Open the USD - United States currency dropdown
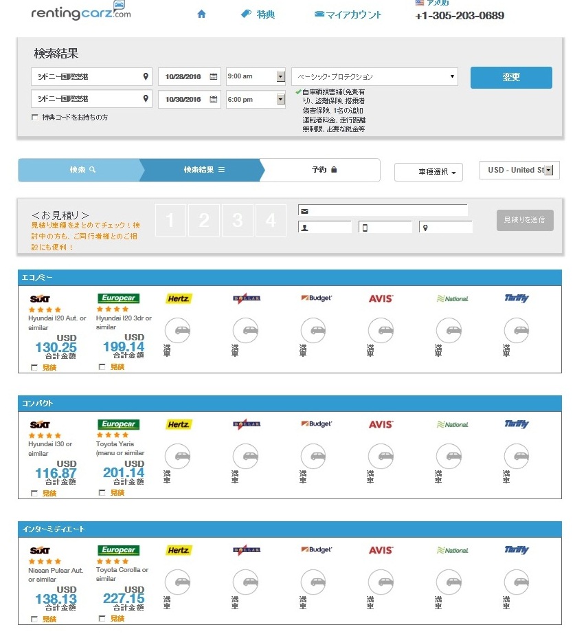Screen dimensions: 575x636 point(519,170)
